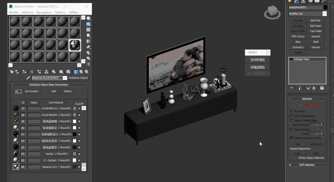Click the Pin Stack icon
Screen dimensions: 334x182
pos(291,88)
